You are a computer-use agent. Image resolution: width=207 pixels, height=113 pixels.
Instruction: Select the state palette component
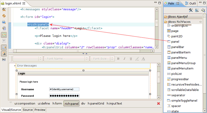coord(173,111)
